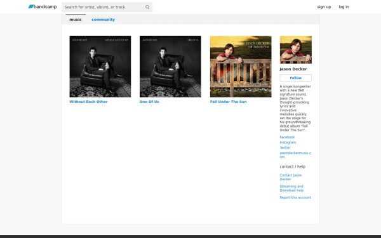Screen dimensions: 381x238
Task: Click Report this account
Action: pyautogui.click(x=295, y=197)
